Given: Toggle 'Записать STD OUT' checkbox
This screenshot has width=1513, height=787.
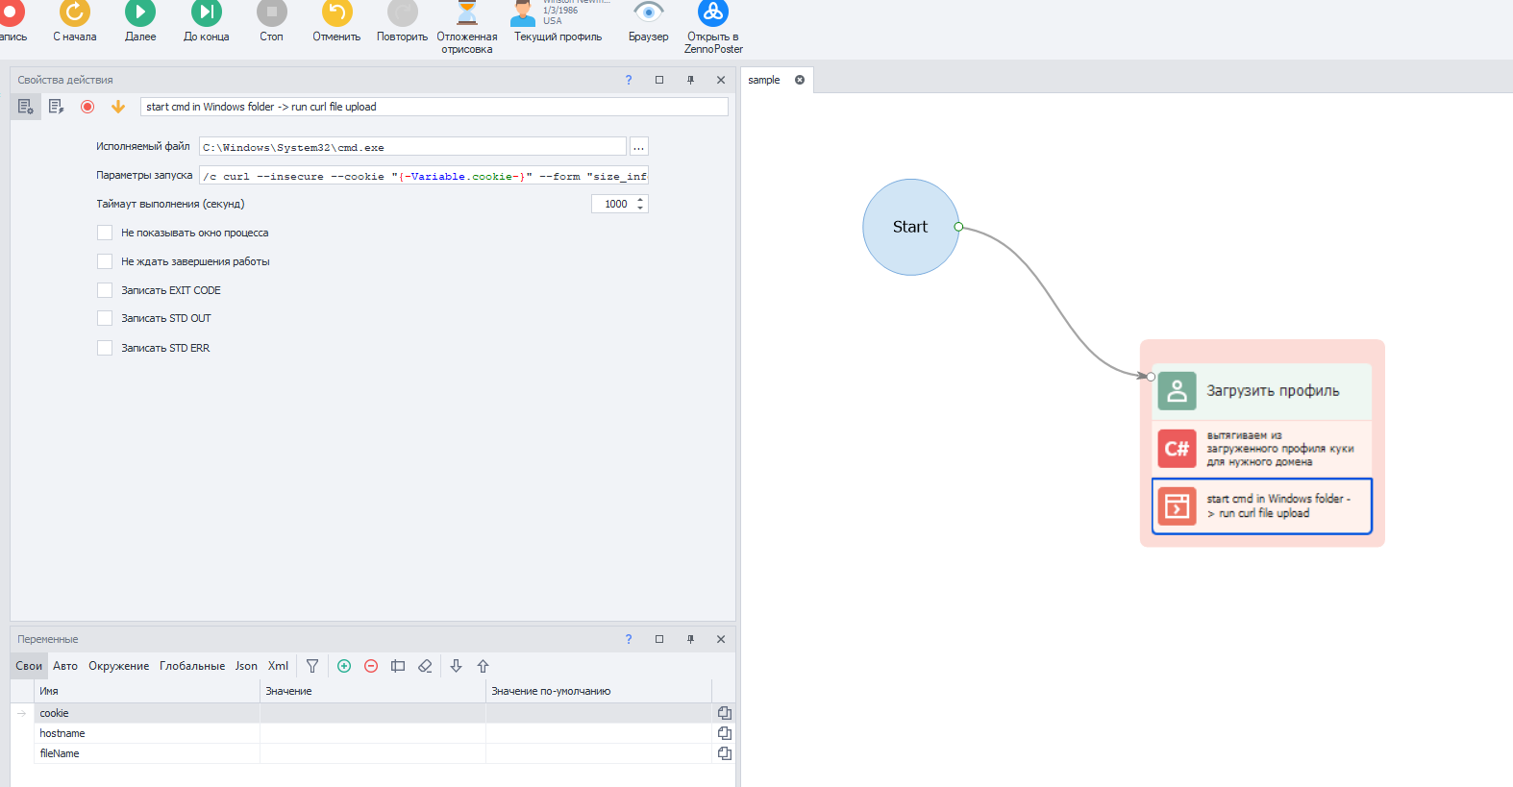Looking at the screenshot, I should point(105,318).
